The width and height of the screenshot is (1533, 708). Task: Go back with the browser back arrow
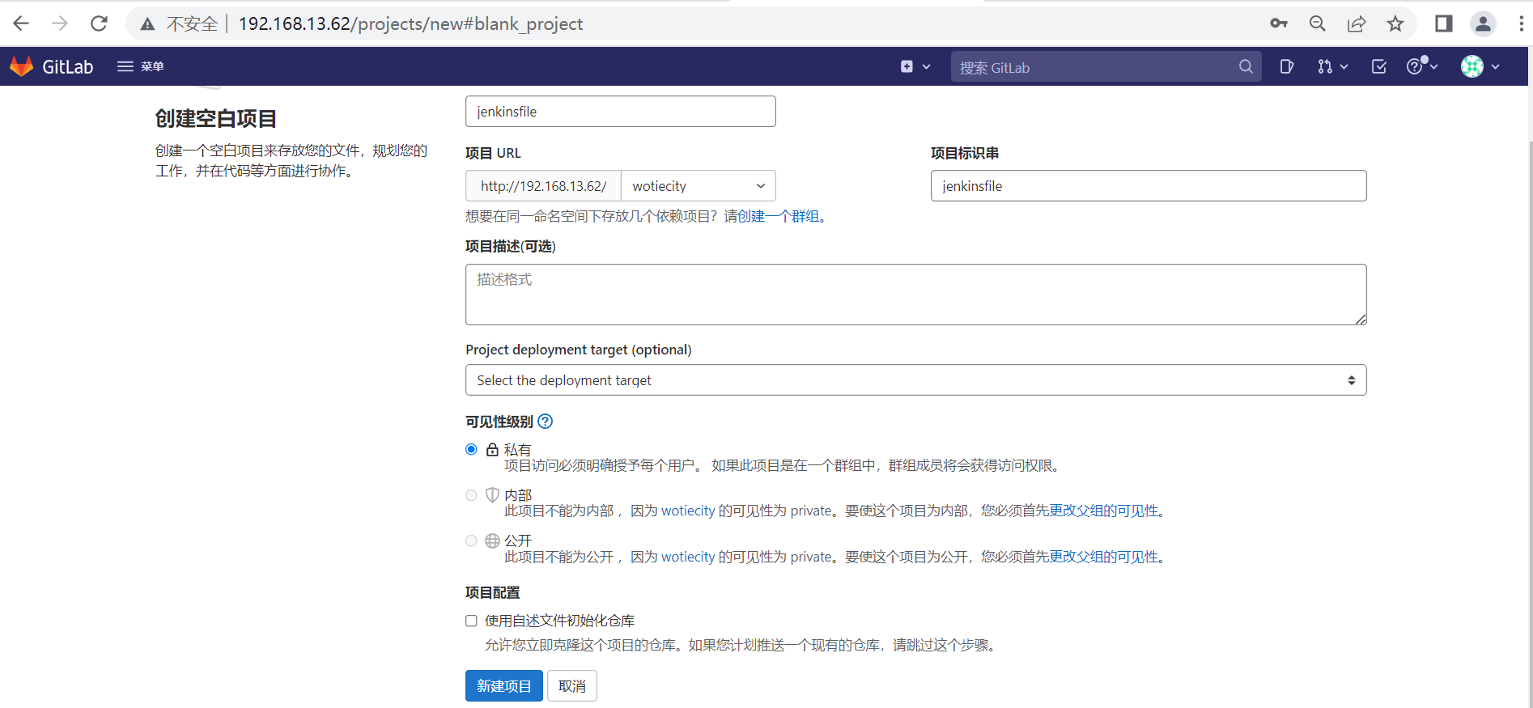tap(21, 23)
